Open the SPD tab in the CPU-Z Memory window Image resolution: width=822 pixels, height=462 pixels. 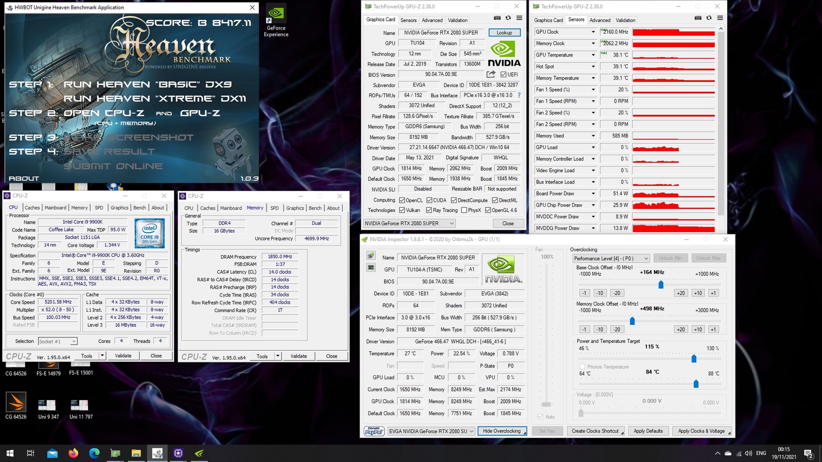coord(274,208)
